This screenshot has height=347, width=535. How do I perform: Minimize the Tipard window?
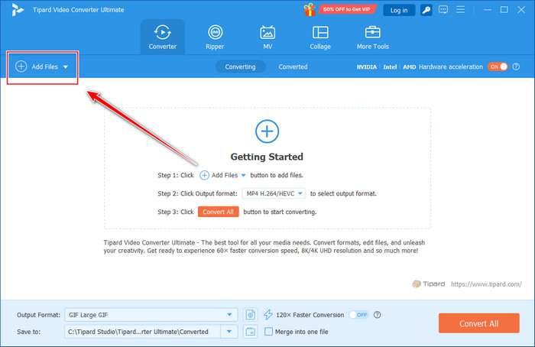[x=488, y=10]
